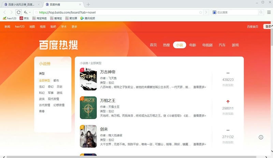Click the 登录 login button
The width and height of the screenshot is (273, 158).
click(x=268, y=27)
